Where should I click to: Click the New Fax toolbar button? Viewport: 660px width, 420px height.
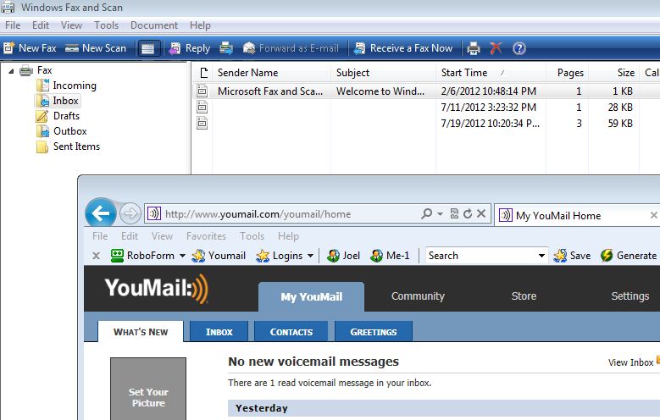[x=30, y=48]
